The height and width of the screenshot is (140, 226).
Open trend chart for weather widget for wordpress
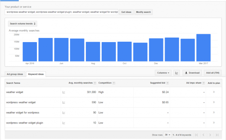[x=64, y=113]
